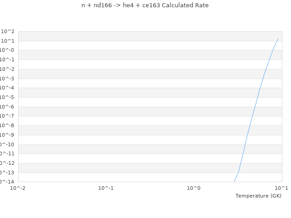This screenshot has height=218, width=291.
Task: Click the y-axis tick label 10^2
Action: [x=8, y=31]
